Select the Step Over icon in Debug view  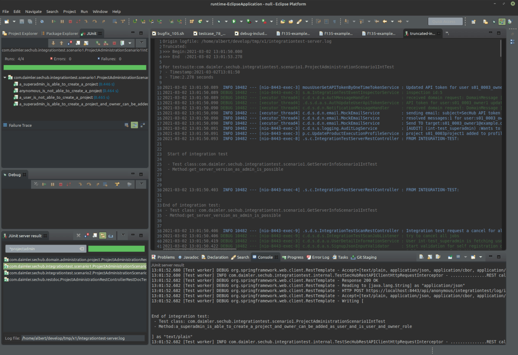pos(88,184)
